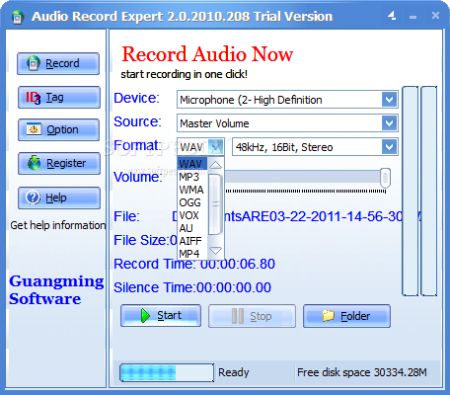Screen dimensions: 450x395
Task: Click the Microphone device combo box
Action: [287, 100]
